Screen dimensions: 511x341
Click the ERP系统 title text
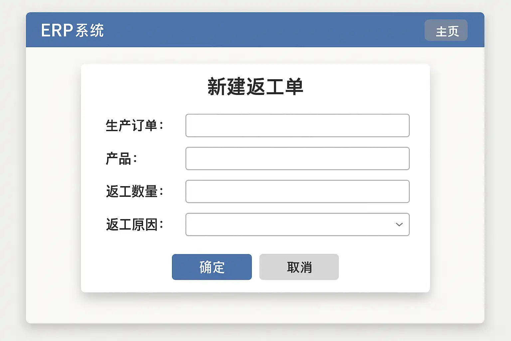click(72, 30)
